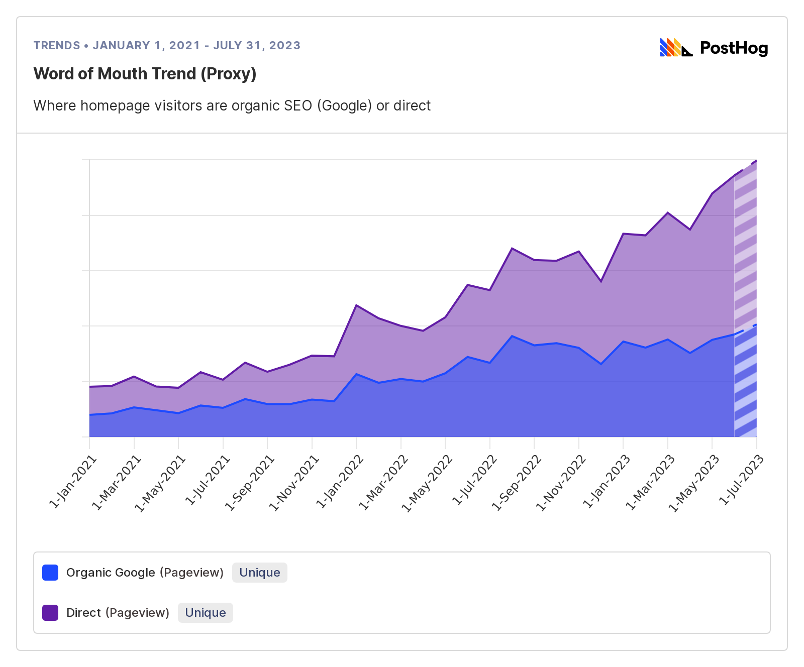
Task: Click the Unique badge beside Direct
Action: [x=205, y=613]
